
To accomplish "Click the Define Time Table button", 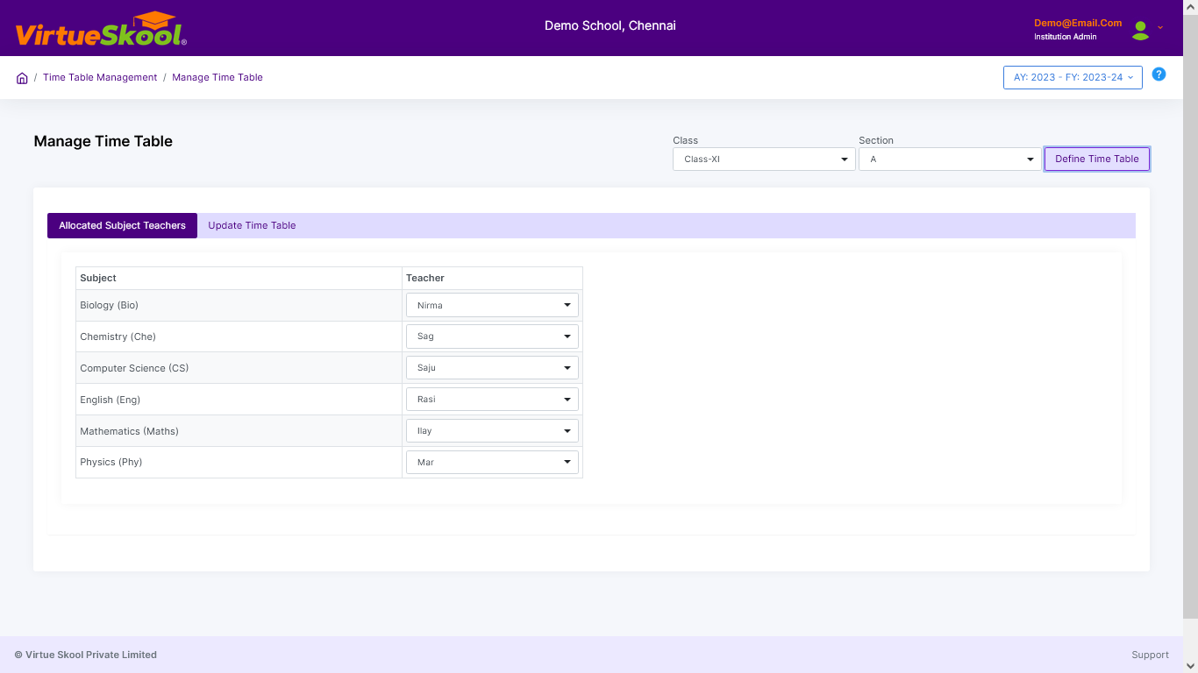I will [x=1096, y=159].
